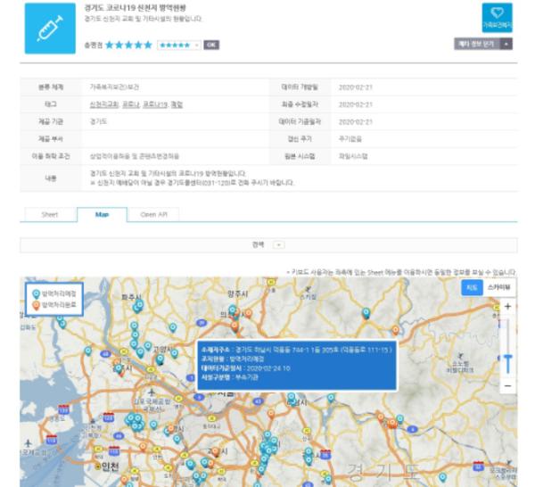Open the 코로나19 tag link
Screen dimensions: 535x487
pos(154,104)
